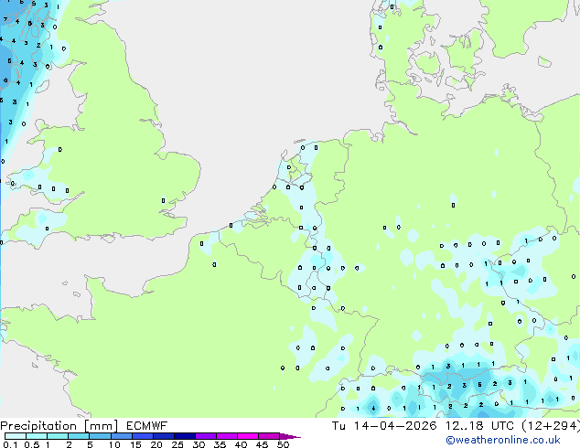Screen dimensions: 580x448
Task: Pick the 0.1–0.5 mm legend color swatch
Action: 16,436
